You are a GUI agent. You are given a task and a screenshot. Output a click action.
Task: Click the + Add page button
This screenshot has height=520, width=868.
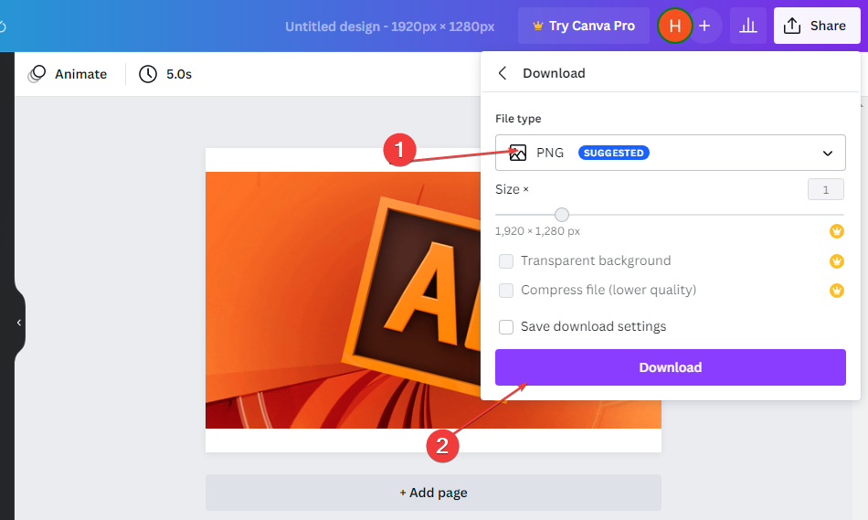[x=433, y=493]
